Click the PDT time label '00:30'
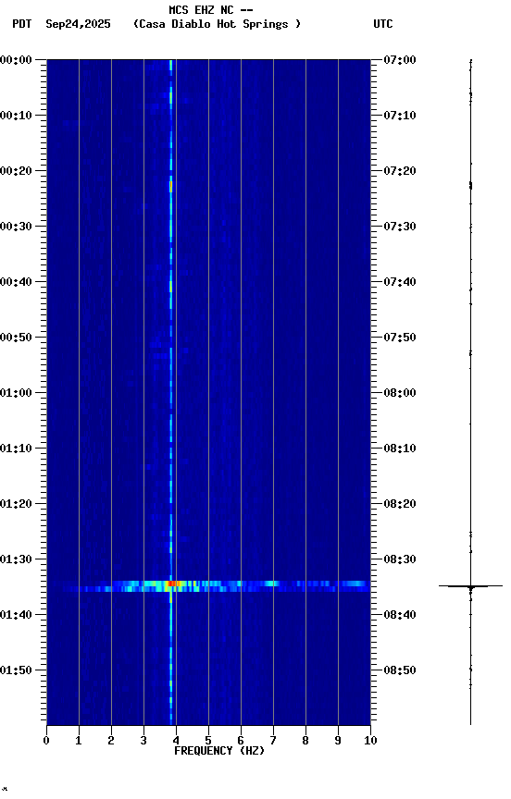The height and width of the screenshot is (799, 511). (x=16, y=227)
